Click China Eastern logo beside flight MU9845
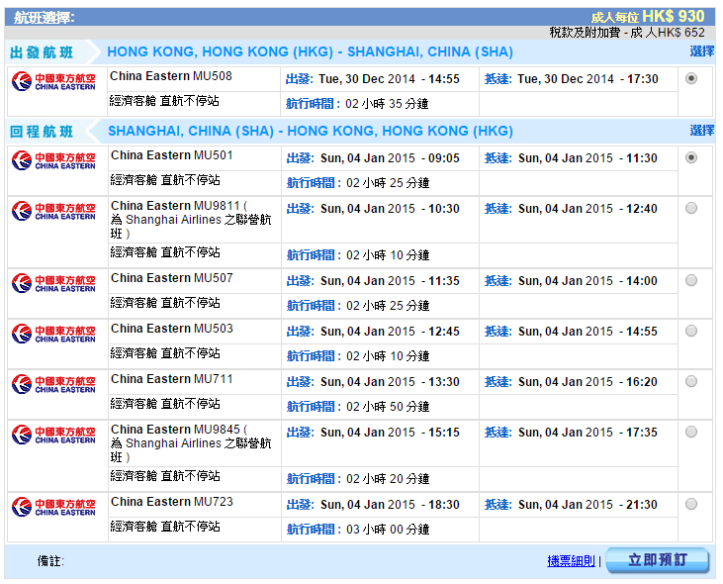Viewport: 723px width, 584px height. point(53,435)
